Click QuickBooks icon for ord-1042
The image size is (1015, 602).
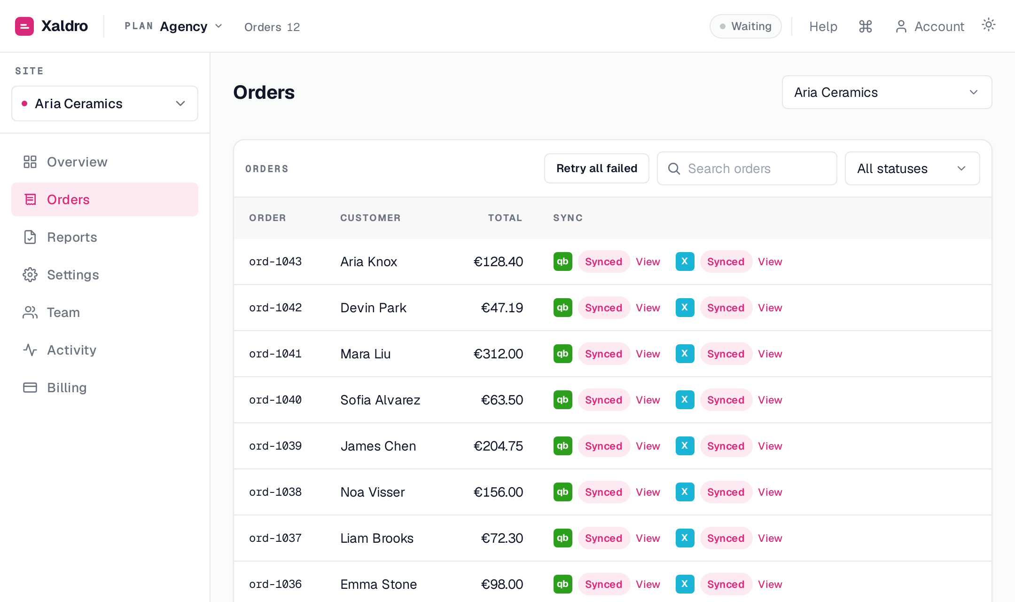click(563, 308)
